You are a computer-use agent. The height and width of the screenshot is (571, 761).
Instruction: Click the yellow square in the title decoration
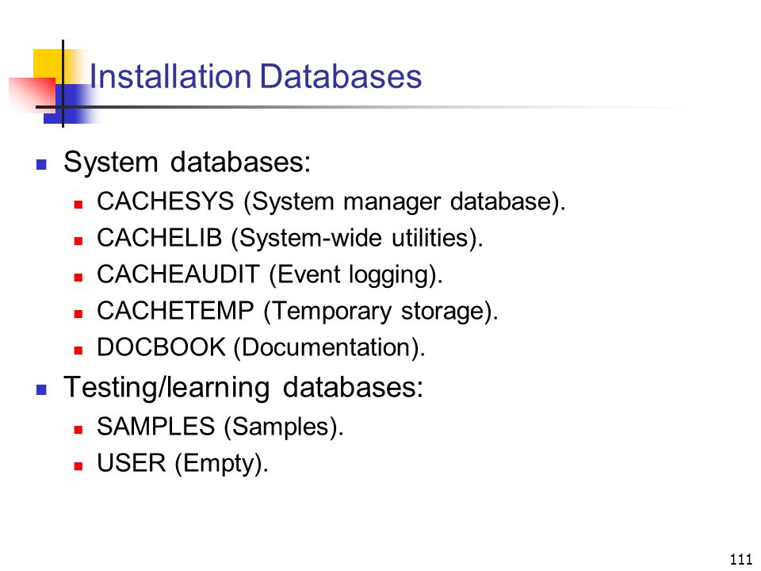[48, 63]
